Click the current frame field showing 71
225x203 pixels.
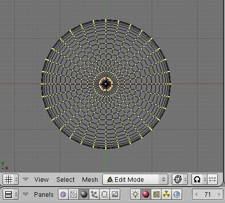207,194
